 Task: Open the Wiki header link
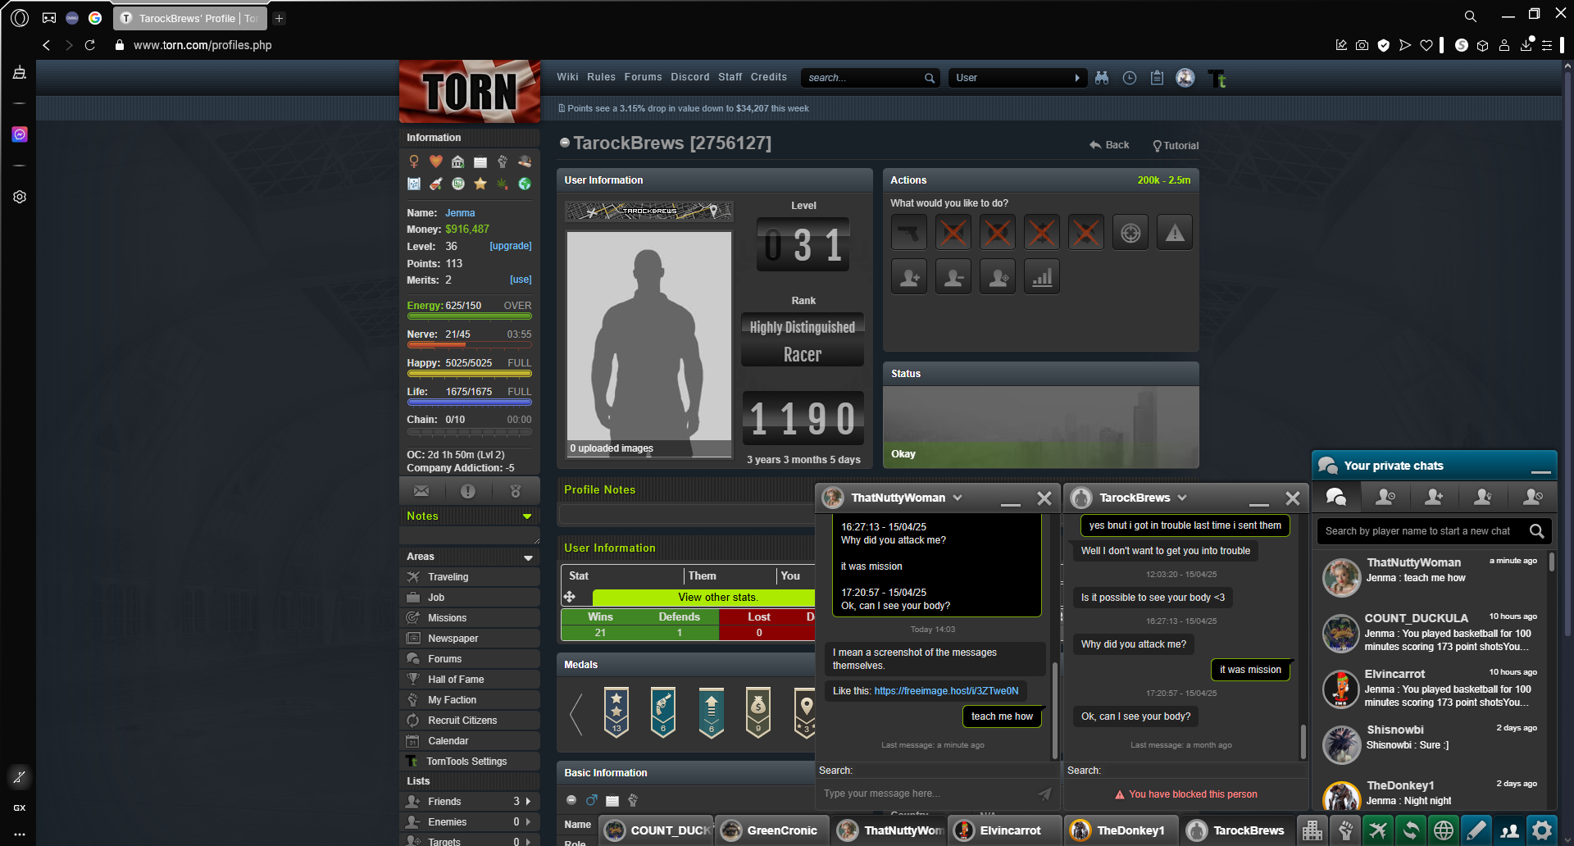[567, 77]
